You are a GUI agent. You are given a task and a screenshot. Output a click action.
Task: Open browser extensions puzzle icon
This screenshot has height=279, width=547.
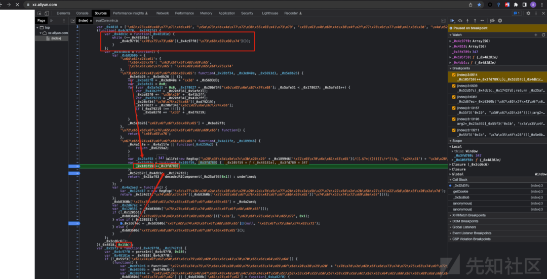(x=516, y=5)
